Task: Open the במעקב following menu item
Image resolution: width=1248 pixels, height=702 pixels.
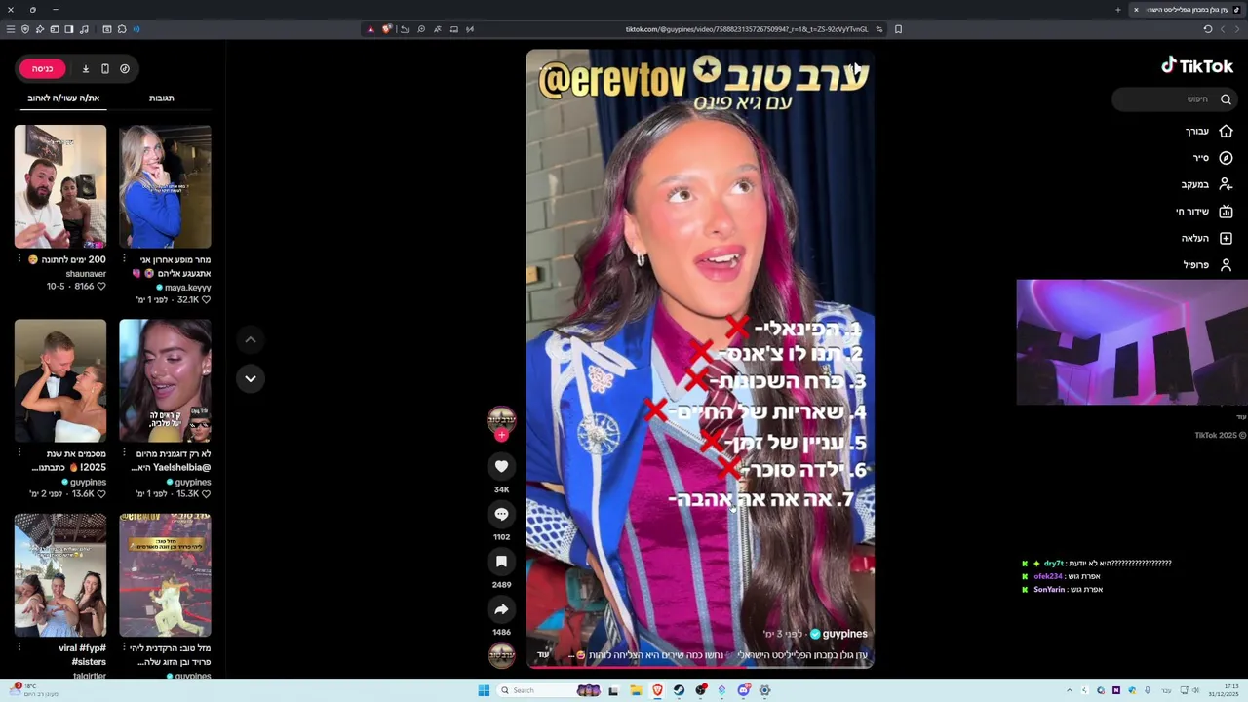Action: click(x=1207, y=184)
